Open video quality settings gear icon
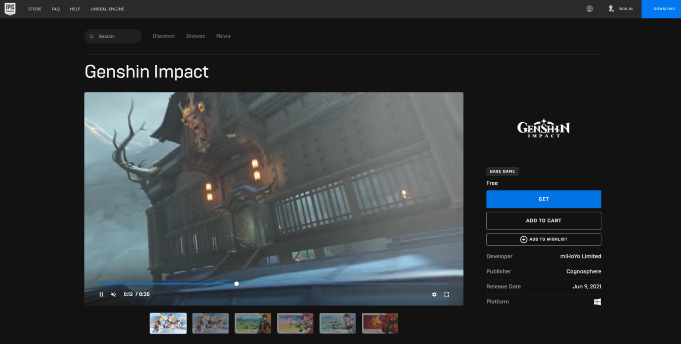The width and height of the screenshot is (681, 344). coord(434,294)
